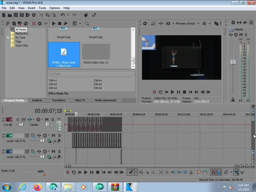Click Record button in timeline transport

click(x=67, y=172)
